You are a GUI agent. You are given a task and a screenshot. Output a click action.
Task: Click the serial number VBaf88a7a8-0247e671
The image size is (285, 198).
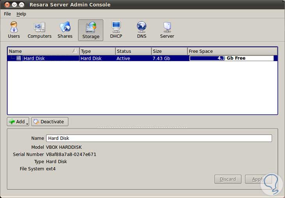(x=71, y=154)
